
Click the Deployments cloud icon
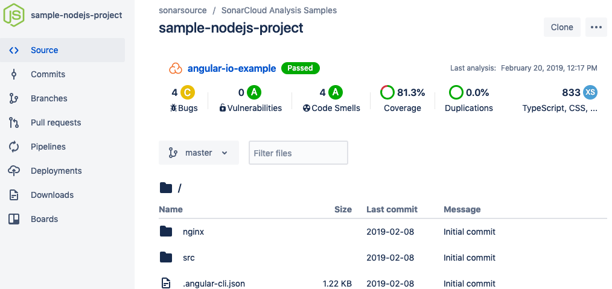click(14, 171)
